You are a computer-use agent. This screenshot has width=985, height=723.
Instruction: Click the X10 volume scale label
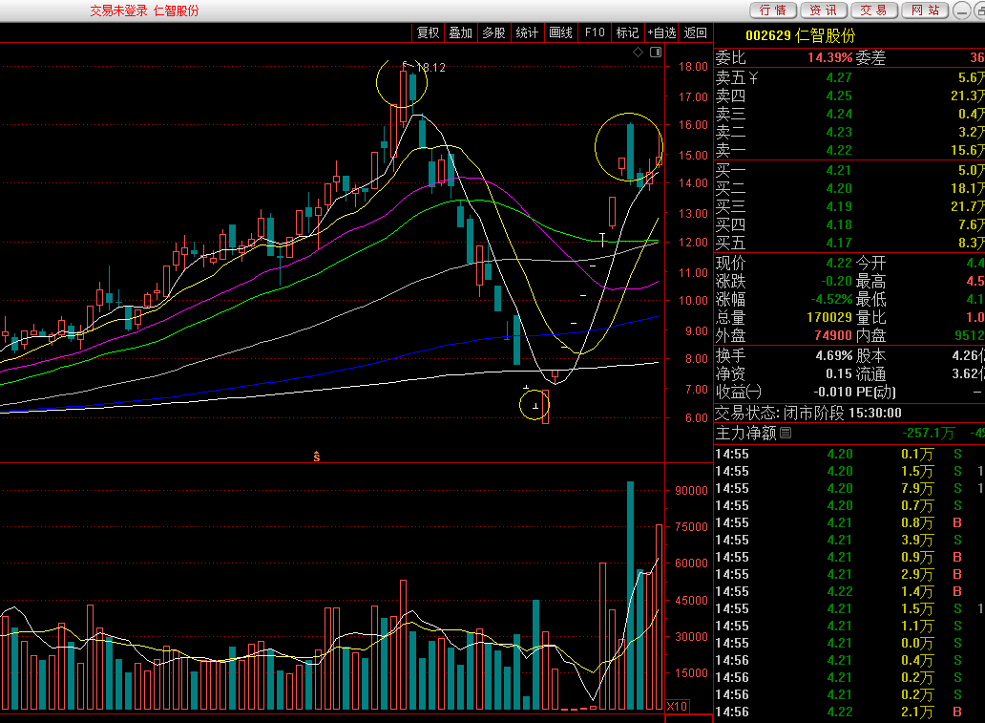tap(678, 706)
